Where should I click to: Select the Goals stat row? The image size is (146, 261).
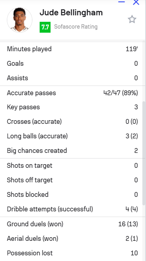72,64
